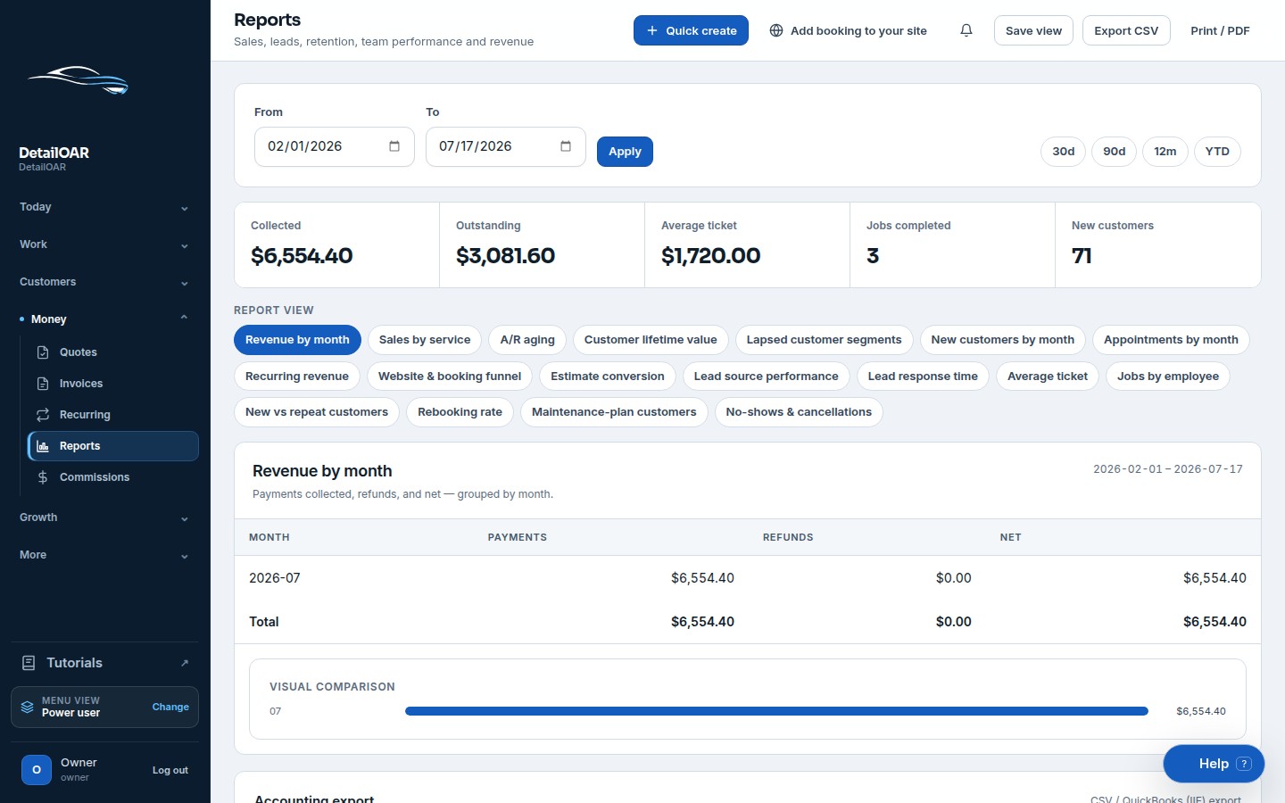Click the 2026-07 month row
Screen dimensions: 1285x803
click(748, 578)
